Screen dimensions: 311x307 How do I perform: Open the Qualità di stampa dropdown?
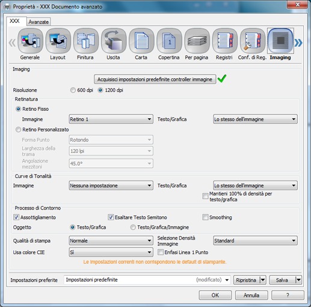pyautogui.click(x=111, y=241)
